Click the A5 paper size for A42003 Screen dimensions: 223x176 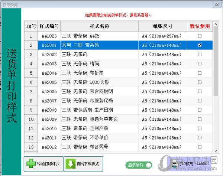pos(162,63)
